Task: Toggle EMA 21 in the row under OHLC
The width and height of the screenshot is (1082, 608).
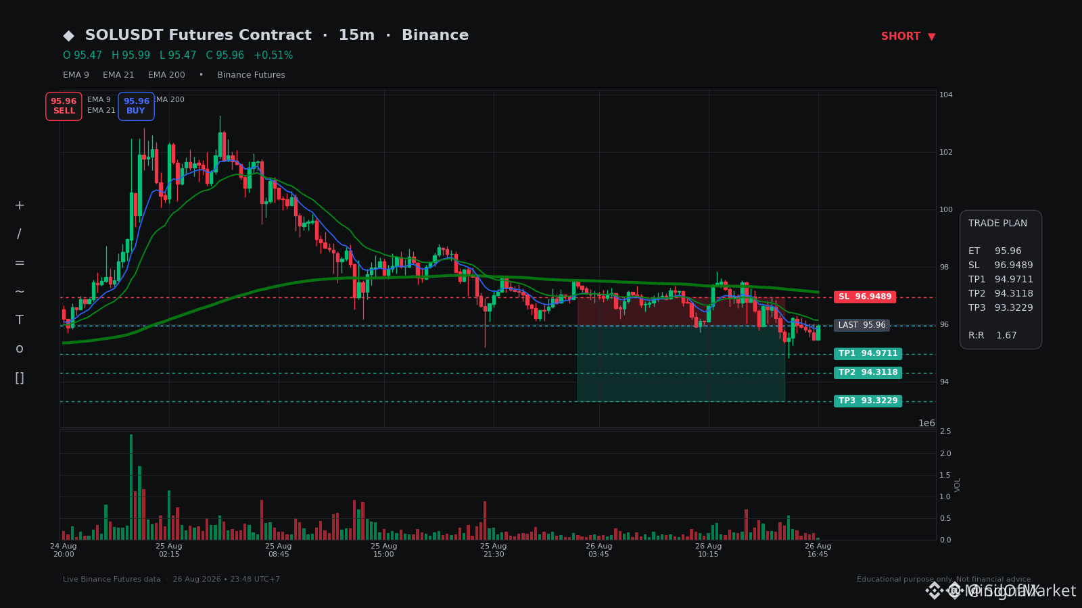Action: click(118, 75)
